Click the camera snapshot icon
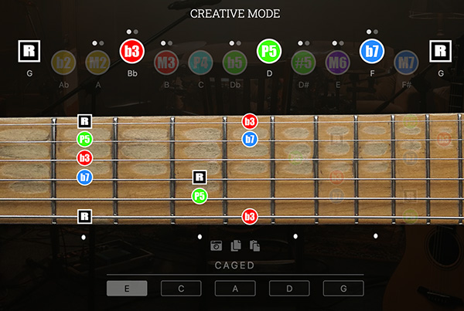The image size is (464, 311). pos(216,245)
